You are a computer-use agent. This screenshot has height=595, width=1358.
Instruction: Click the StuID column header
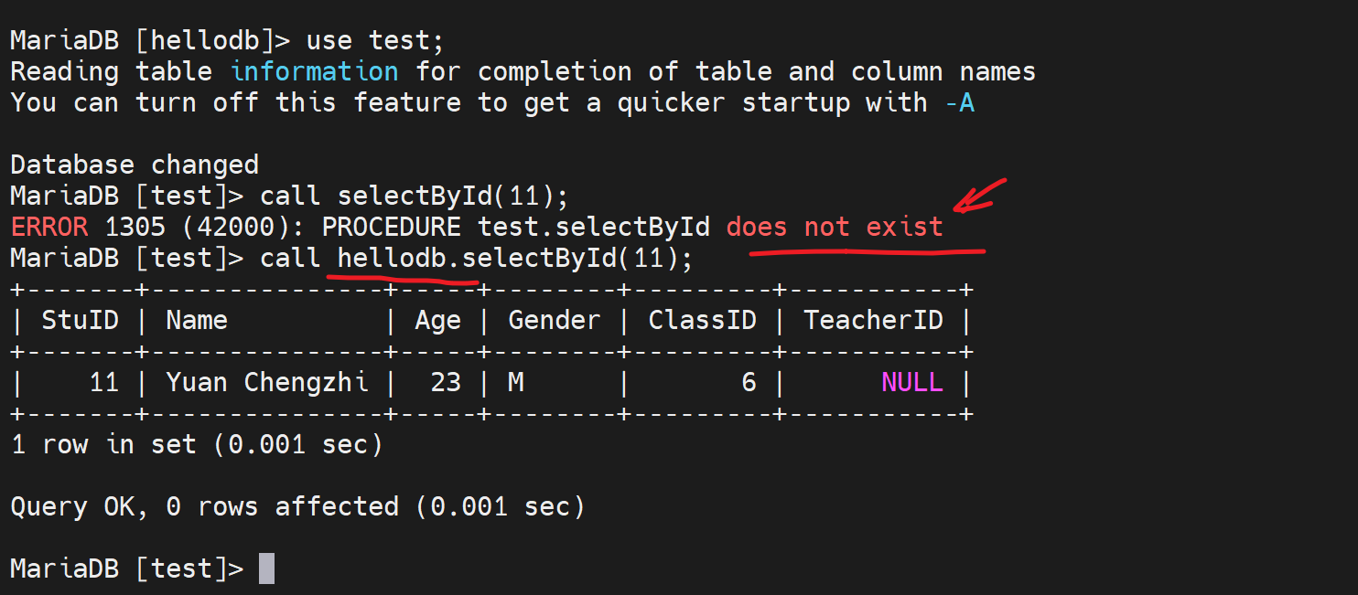[80, 320]
